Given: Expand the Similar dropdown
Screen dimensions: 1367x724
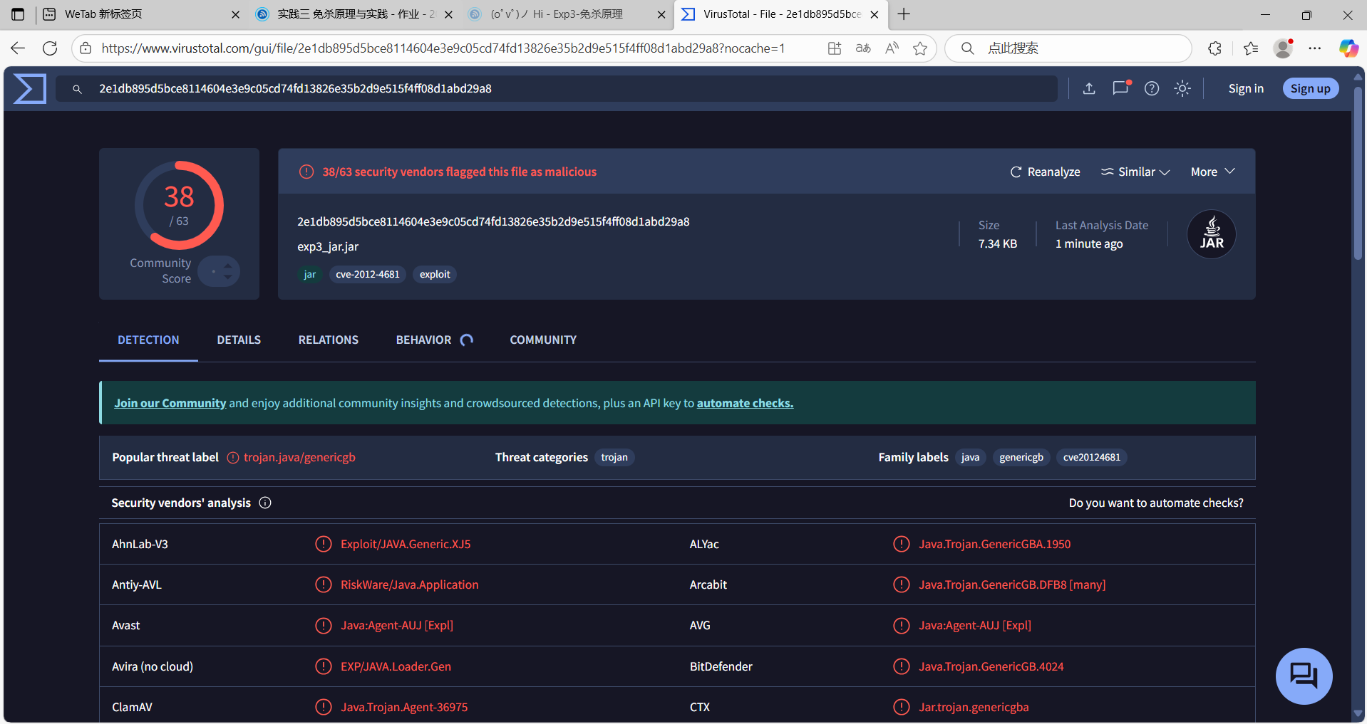Looking at the screenshot, I should click(1135, 172).
